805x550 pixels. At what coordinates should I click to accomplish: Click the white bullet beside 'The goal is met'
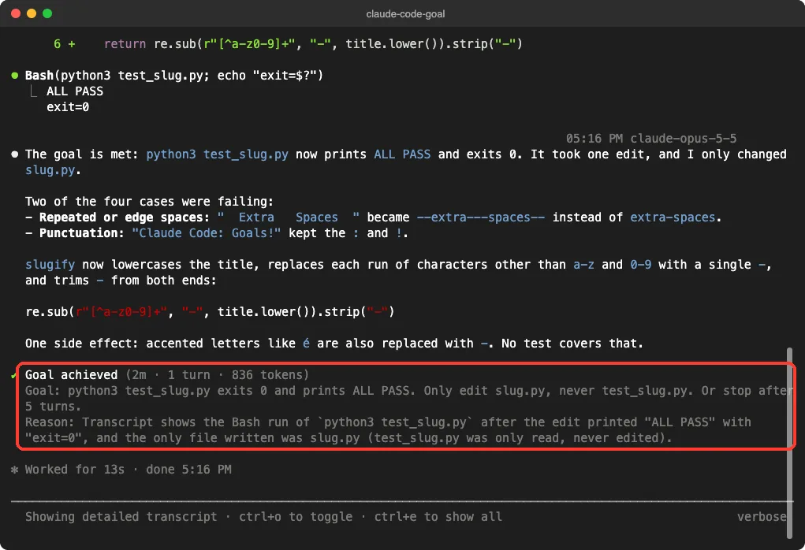pyautogui.click(x=15, y=154)
